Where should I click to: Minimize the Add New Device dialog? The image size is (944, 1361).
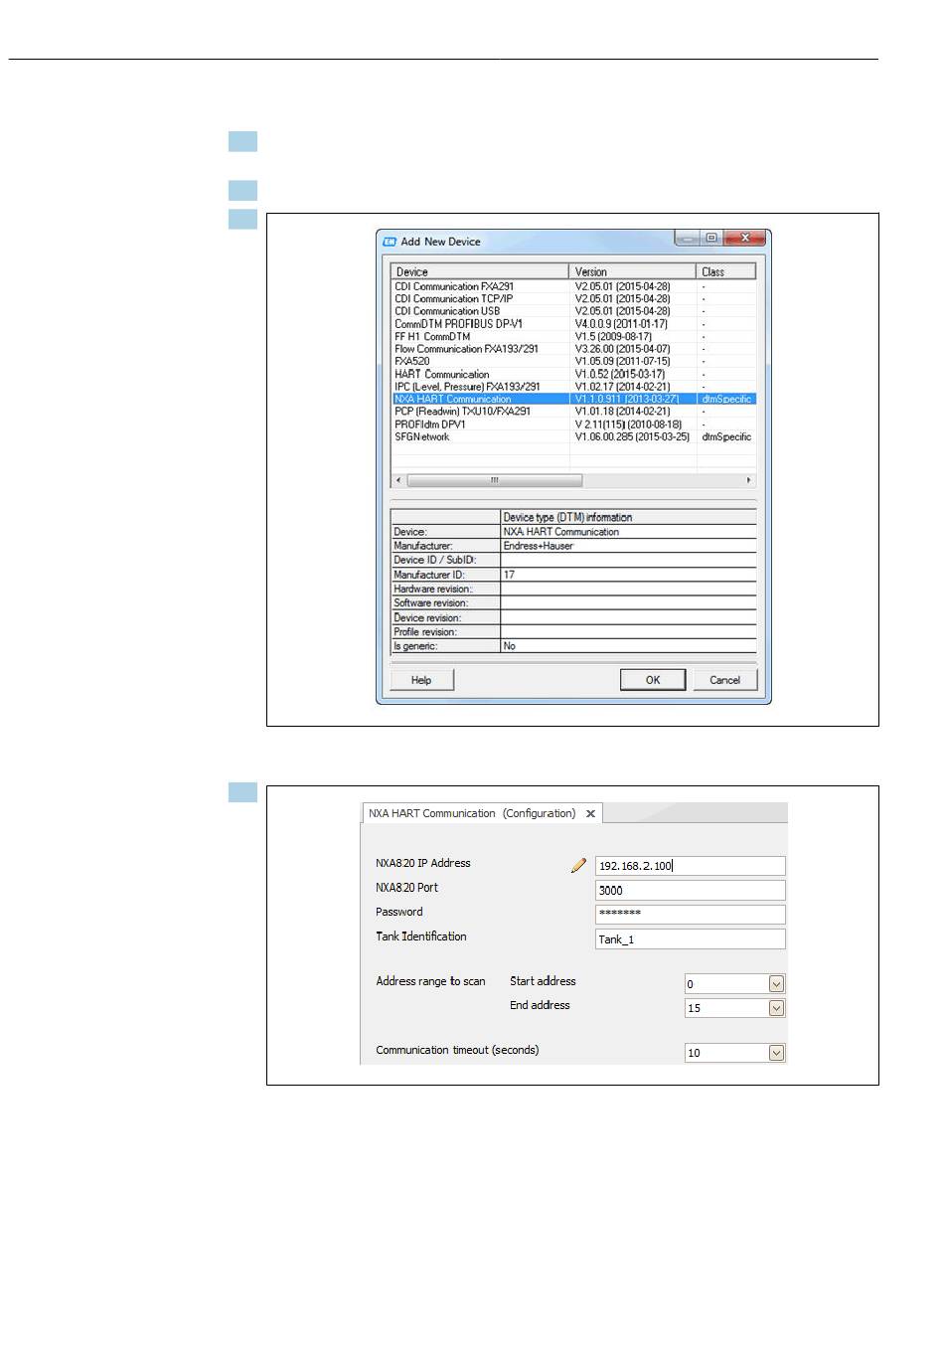(x=688, y=239)
